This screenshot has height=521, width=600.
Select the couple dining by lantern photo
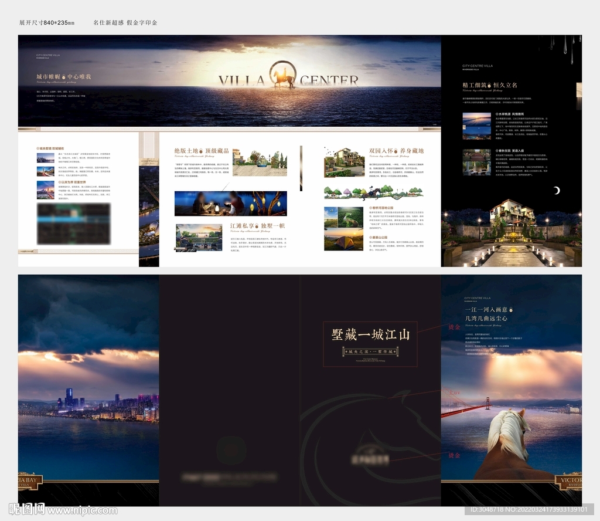coord(231,204)
